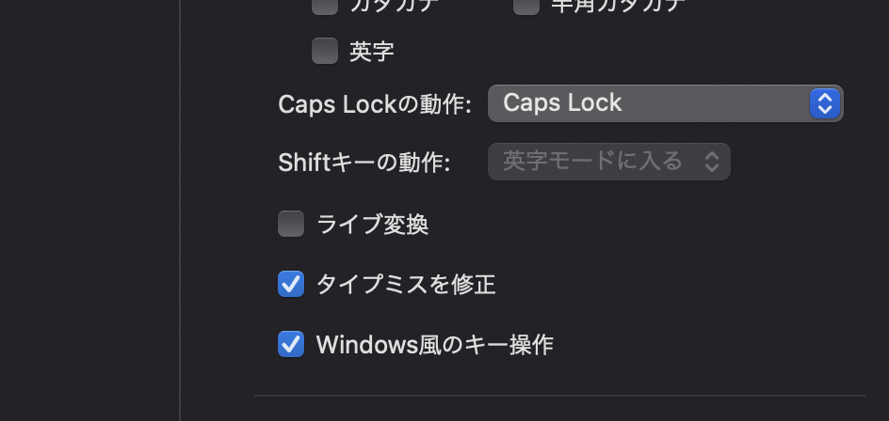Select the タイプミスを修正 label
The height and width of the screenshot is (421, 889).
[406, 284]
